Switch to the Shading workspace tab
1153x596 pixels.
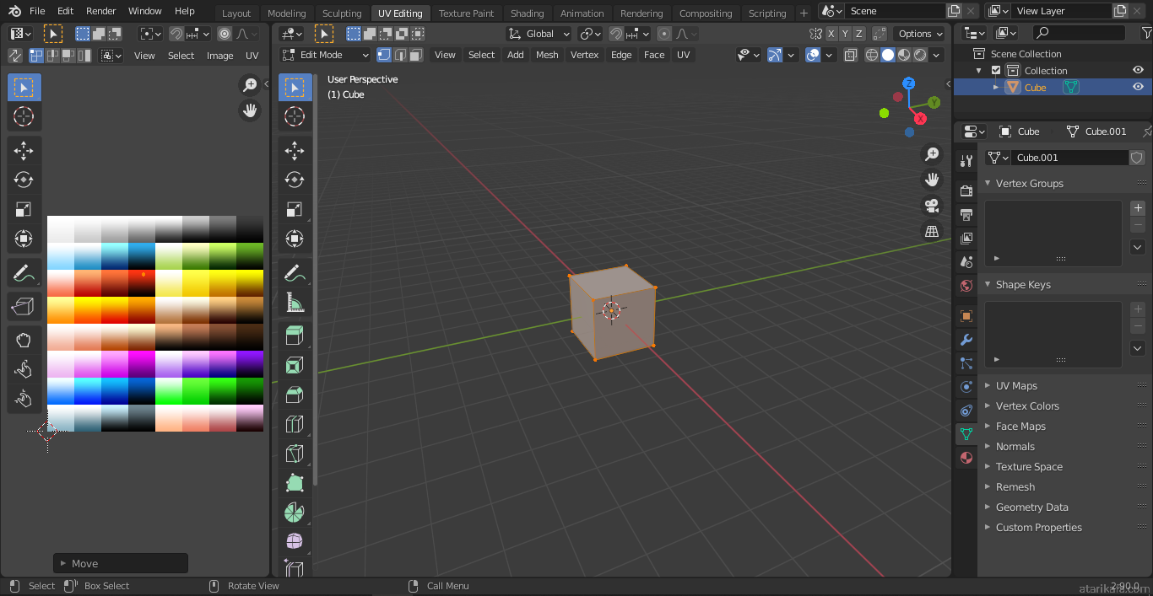point(528,13)
